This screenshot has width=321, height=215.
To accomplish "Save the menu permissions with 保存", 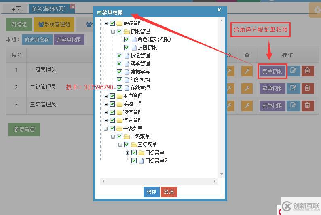I will pyautogui.click(x=152, y=192).
